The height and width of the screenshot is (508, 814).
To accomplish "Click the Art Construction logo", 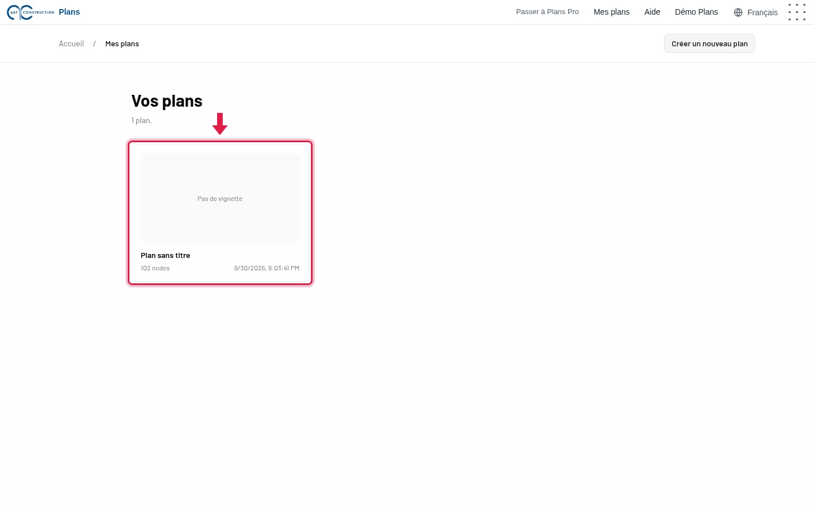I will point(31,12).
